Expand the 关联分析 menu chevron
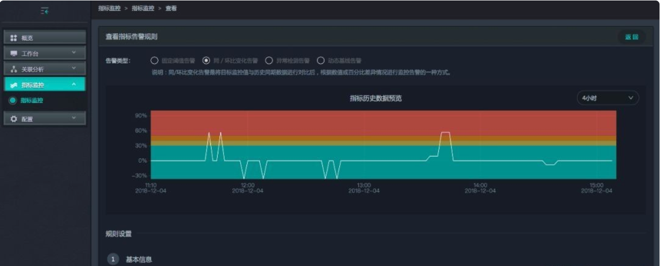 click(x=74, y=68)
